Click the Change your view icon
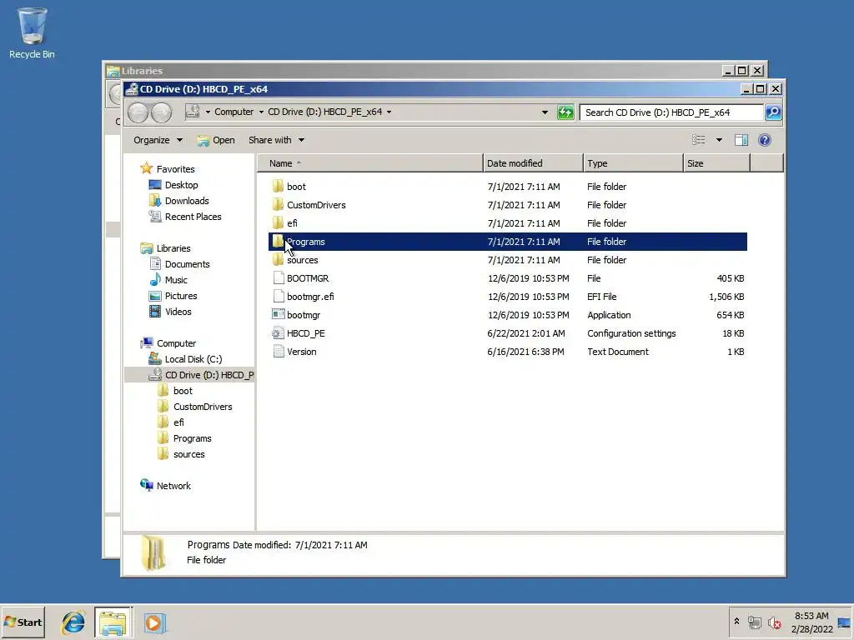The height and width of the screenshot is (640, 854). click(699, 140)
